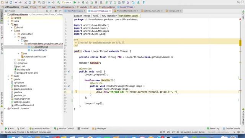Image resolution: width=245 pixels, height=138 pixels.
Task: Click the scroll-from-source target icon in Project panel
Action: (47, 11)
